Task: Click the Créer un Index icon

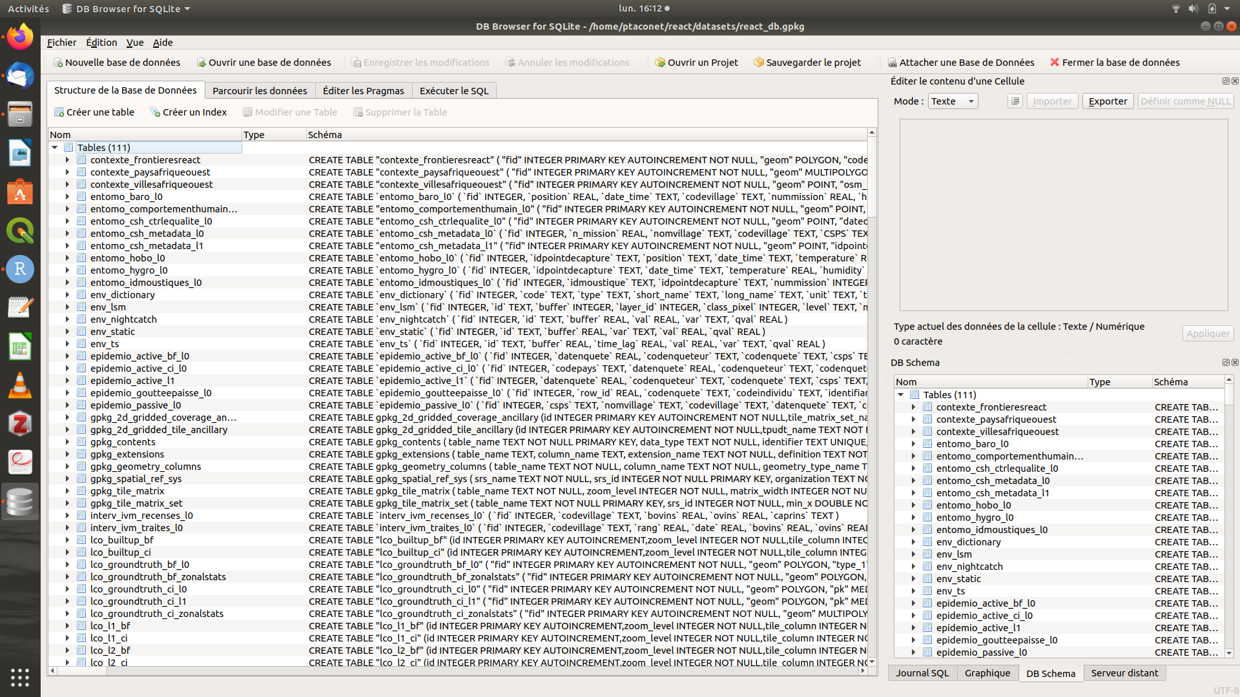Action: click(x=155, y=112)
